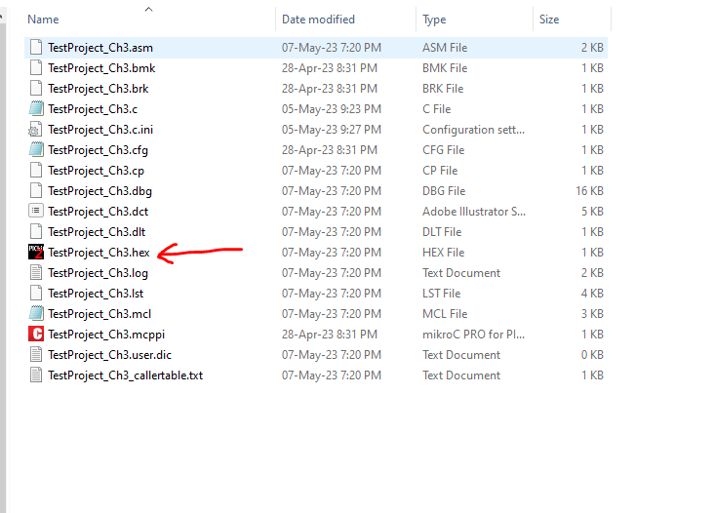This screenshot has width=714, height=513.
Task: Click the TestProject_Ch3.cp file icon
Action: coord(36,171)
